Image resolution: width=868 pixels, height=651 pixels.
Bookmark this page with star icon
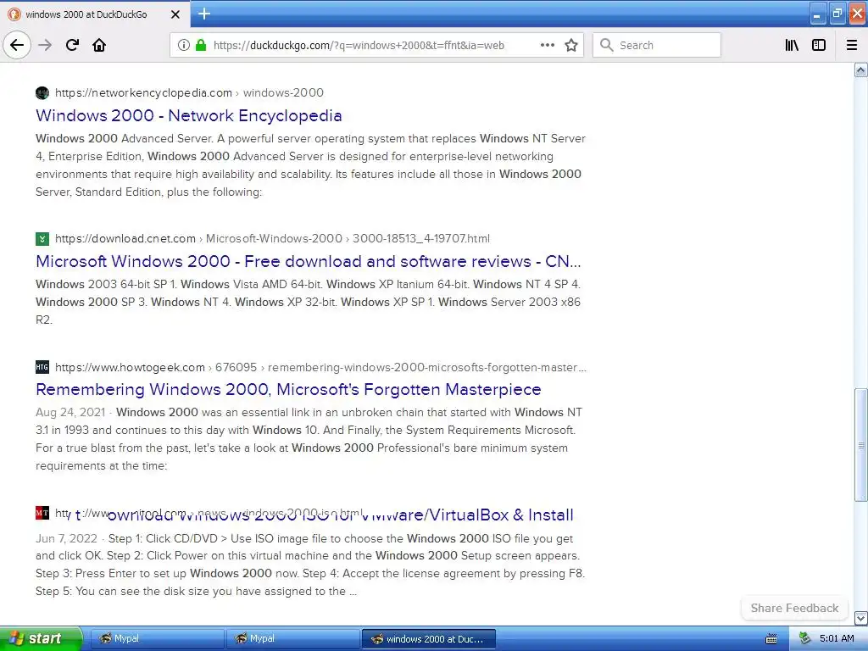point(571,45)
